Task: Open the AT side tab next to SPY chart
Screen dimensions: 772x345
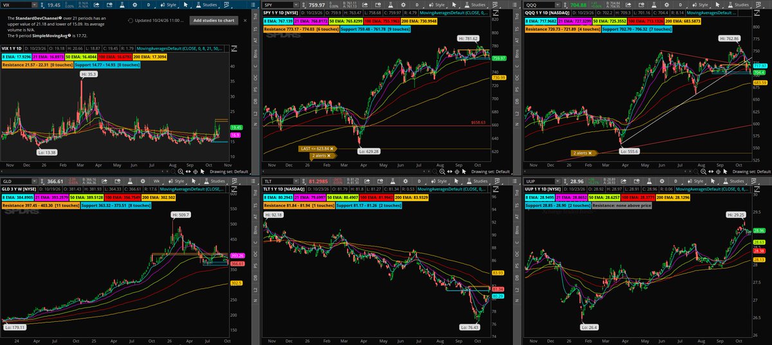Action: click(x=517, y=41)
